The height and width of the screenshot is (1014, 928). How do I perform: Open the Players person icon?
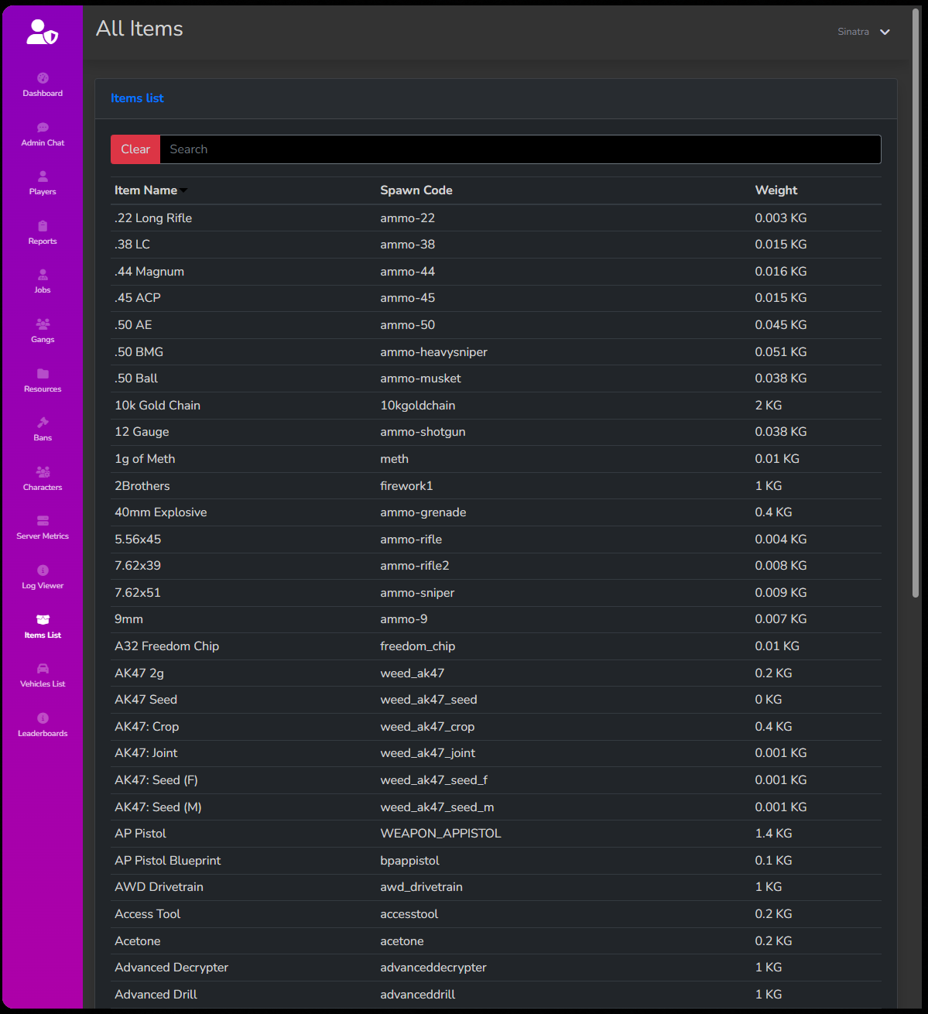(x=43, y=176)
